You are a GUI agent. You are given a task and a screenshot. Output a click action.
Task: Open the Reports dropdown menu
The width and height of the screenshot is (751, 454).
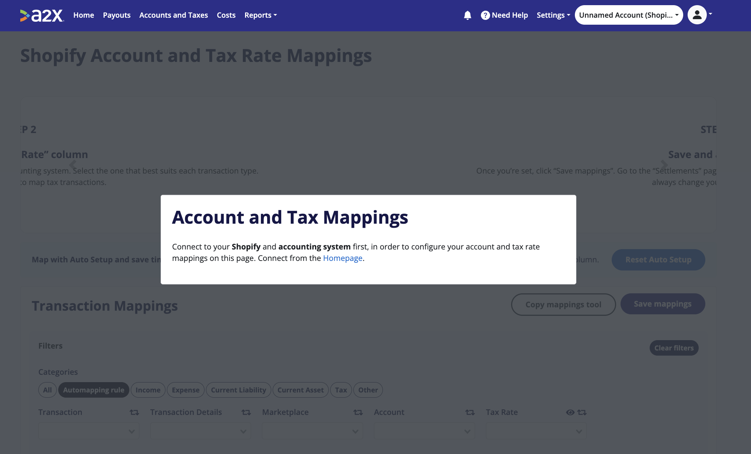[261, 15]
